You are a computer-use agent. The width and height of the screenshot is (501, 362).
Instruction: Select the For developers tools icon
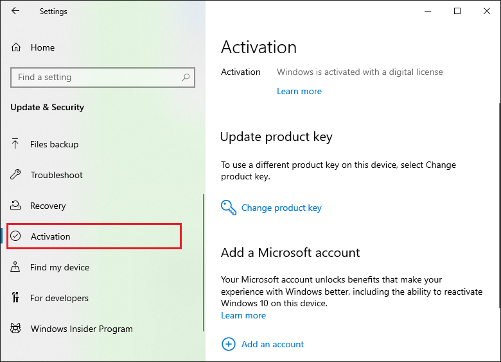coord(15,297)
